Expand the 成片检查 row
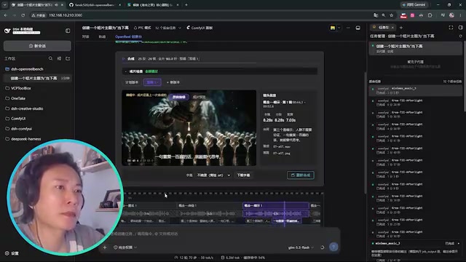 point(220,71)
